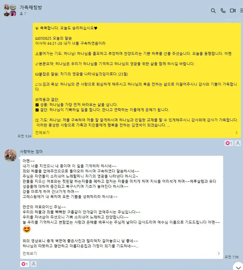Show the 7 member count list
The width and height of the screenshot is (243, 270).
[23, 14]
